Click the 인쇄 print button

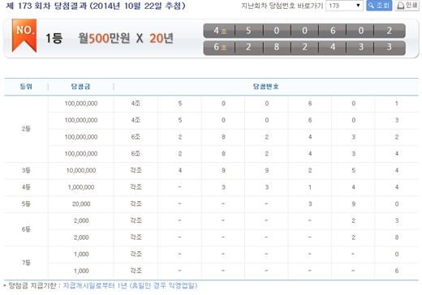click(407, 6)
